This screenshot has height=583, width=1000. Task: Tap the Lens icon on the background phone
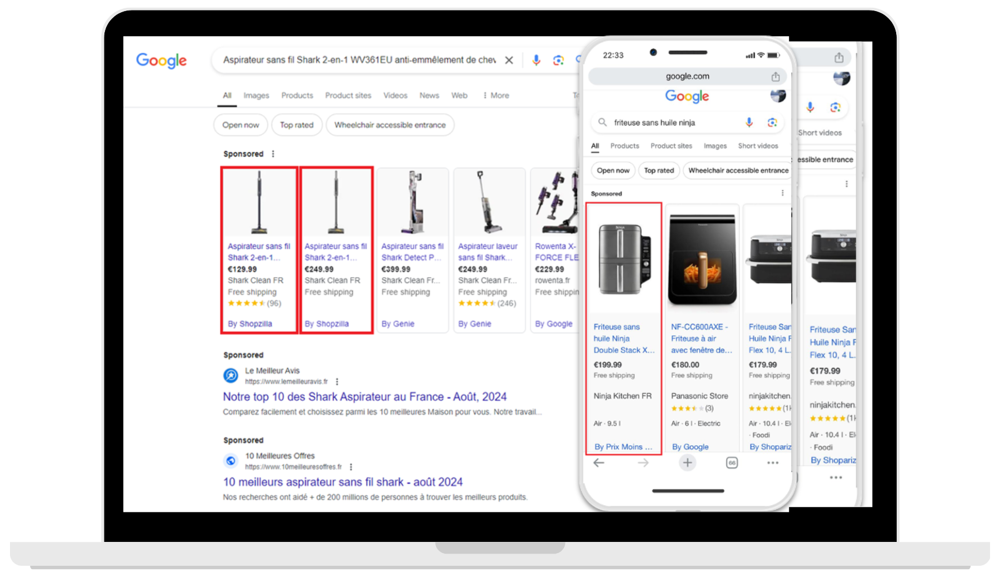pos(835,107)
